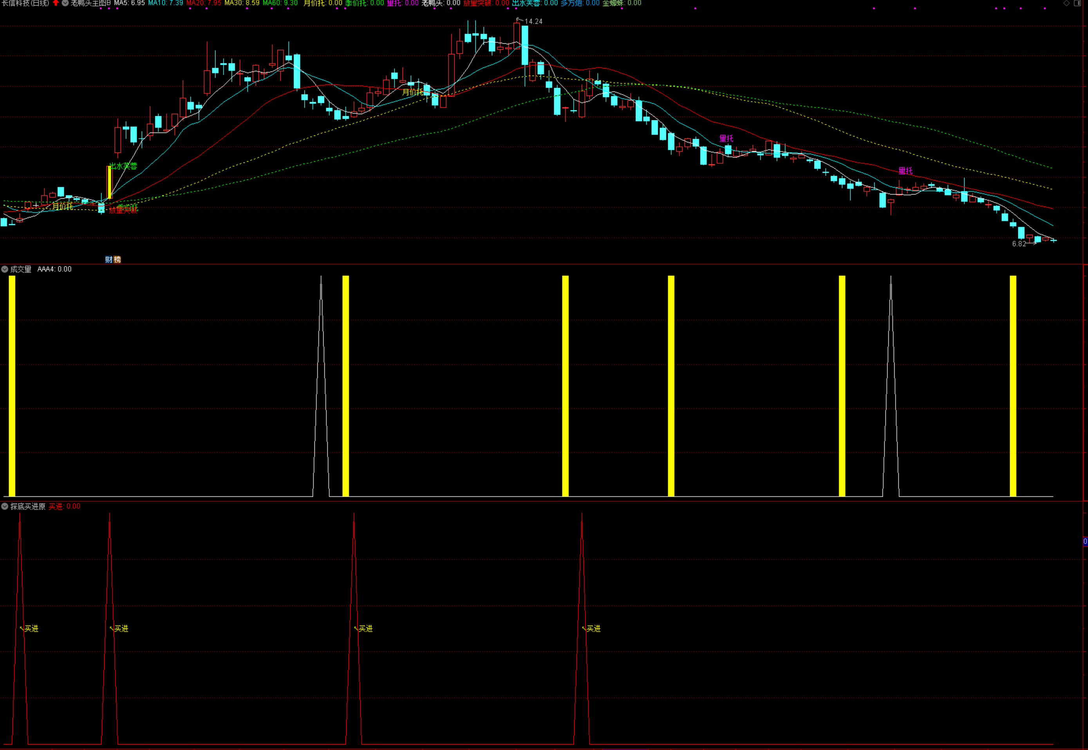This screenshot has width=1088, height=750.
Task: Click the 放量突破: 0.00 header legend entry
Action: point(486,3)
